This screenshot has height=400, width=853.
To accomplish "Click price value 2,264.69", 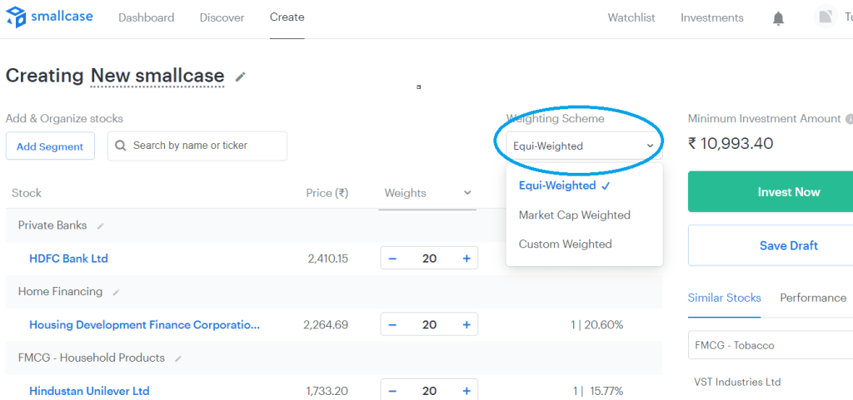I will [326, 324].
